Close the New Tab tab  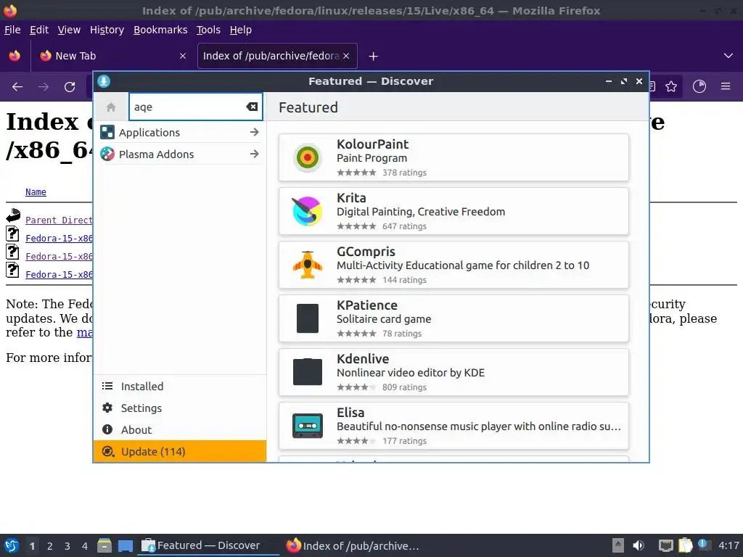pos(183,56)
